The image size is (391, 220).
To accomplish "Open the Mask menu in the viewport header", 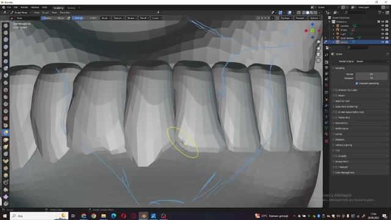I will coord(54,12).
